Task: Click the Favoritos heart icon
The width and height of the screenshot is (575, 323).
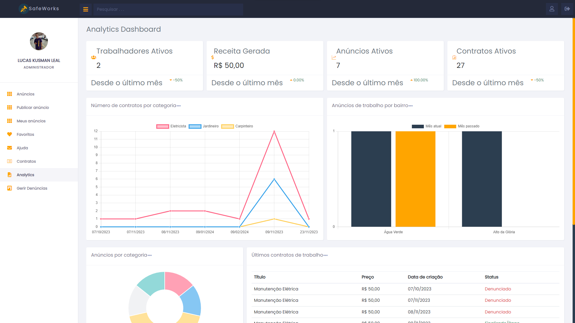Action: tap(10, 134)
